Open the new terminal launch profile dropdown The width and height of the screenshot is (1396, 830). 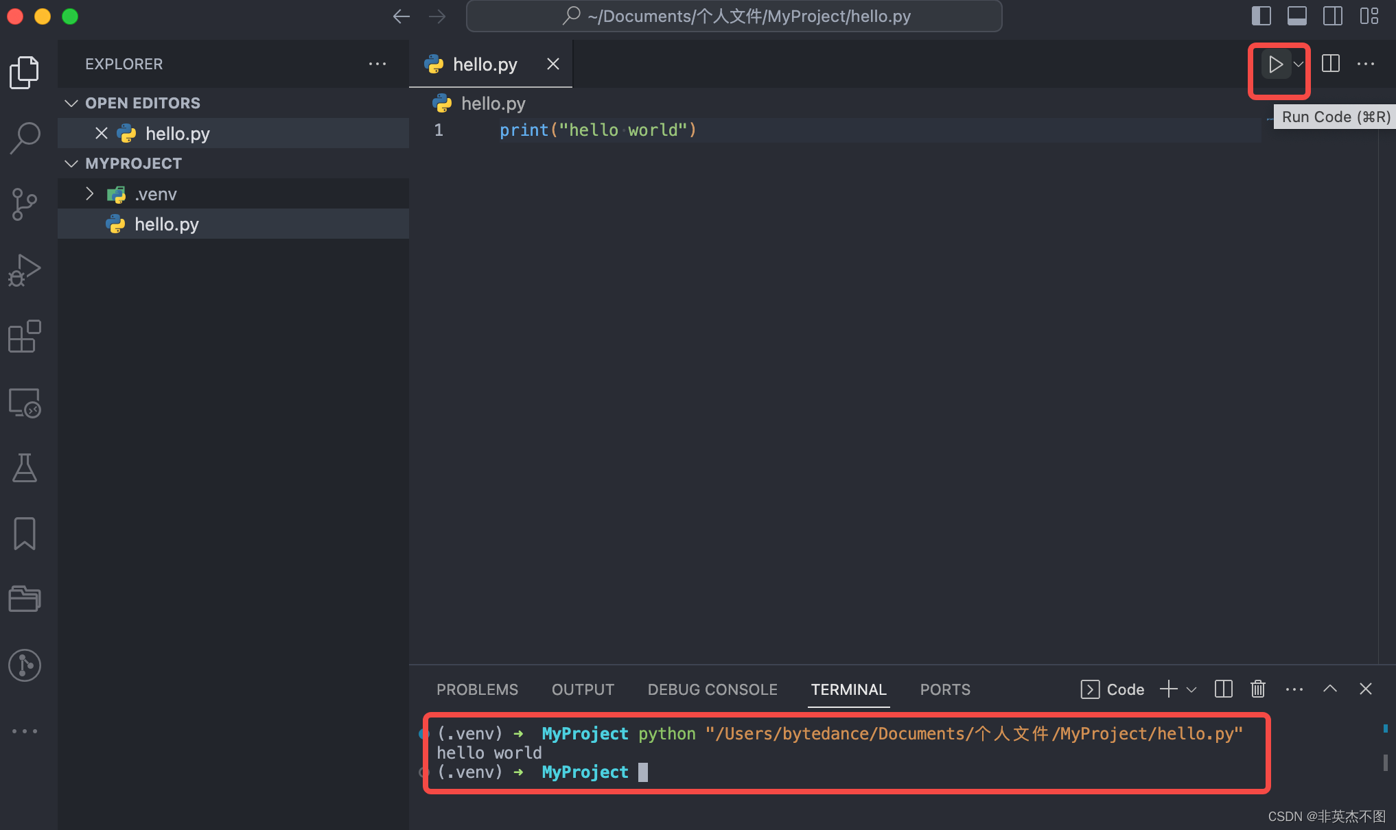pyautogui.click(x=1191, y=689)
